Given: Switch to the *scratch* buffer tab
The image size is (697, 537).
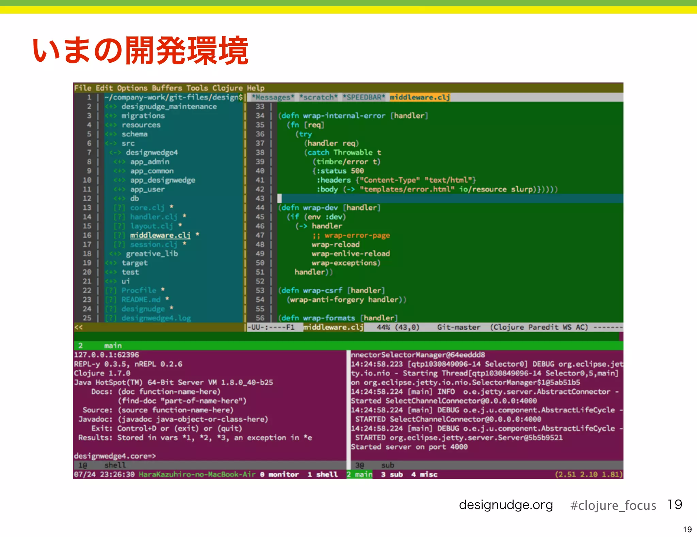Looking at the screenshot, I should point(318,97).
